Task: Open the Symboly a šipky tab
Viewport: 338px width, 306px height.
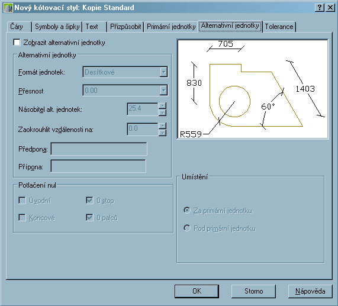Action: pyautogui.click(x=57, y=27)
